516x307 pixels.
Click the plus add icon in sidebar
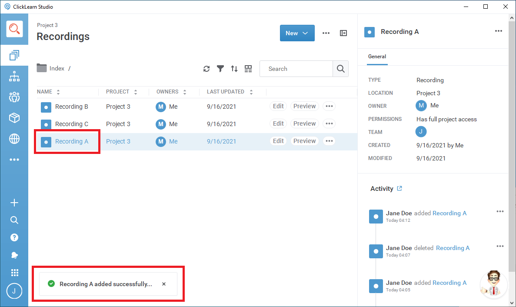pyautogui.click(x=14, y=202)
